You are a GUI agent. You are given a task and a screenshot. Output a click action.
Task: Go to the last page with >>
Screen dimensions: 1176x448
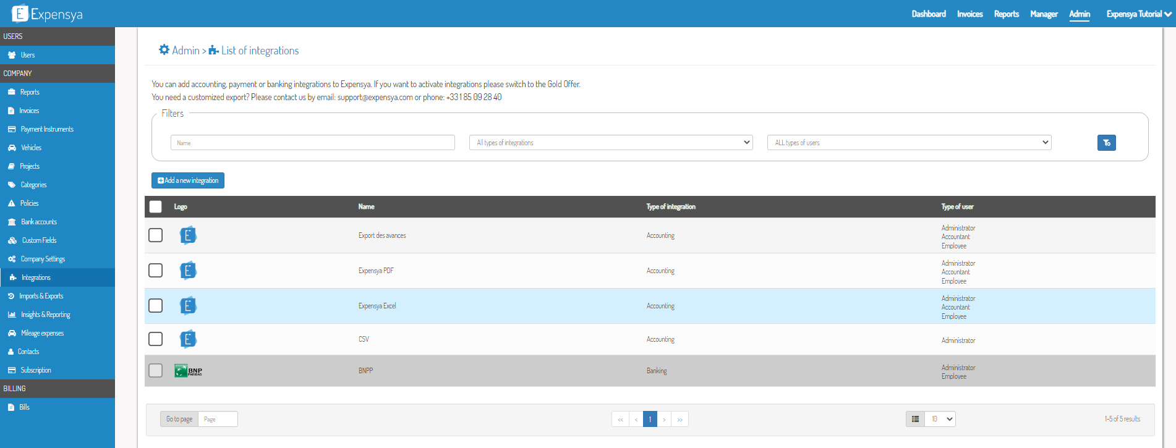click(x=680, y=419)
